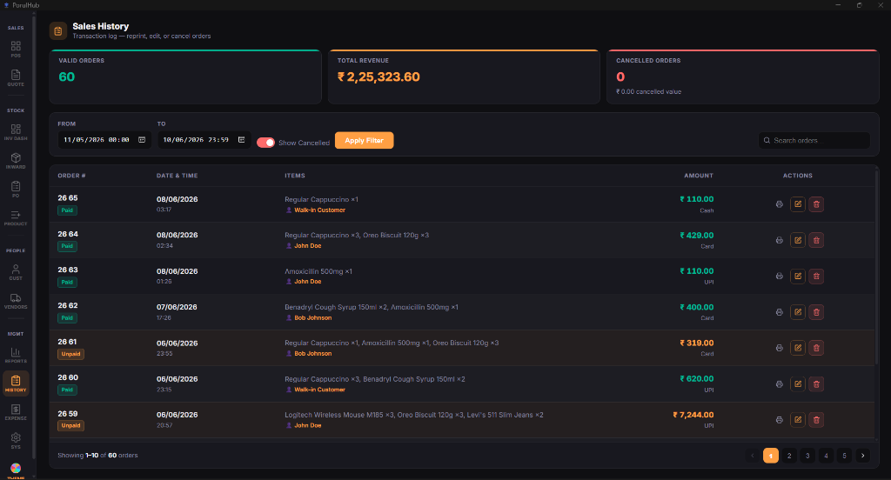Print receipt for order 26 59
This screenshot has height=480, width=891.
coord(779,420)
